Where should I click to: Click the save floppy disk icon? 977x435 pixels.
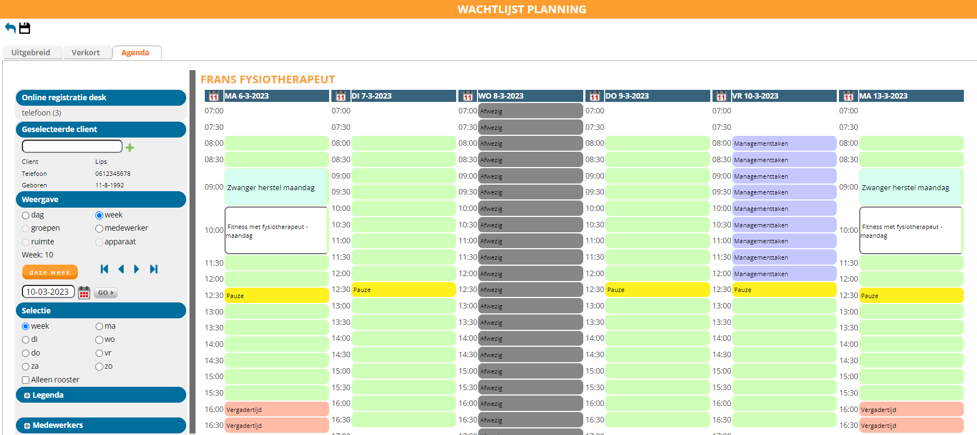click(x=25, y=28)
